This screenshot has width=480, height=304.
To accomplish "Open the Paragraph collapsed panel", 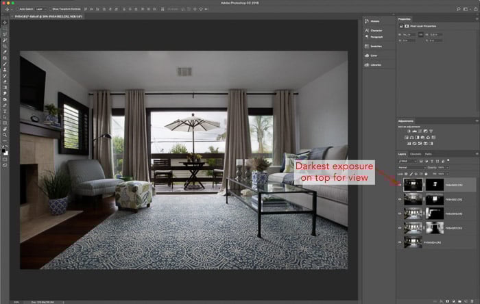I will point(374,37).
